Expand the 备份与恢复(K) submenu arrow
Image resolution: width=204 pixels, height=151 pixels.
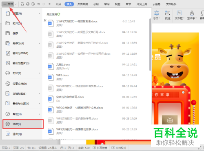pos(39,104)
